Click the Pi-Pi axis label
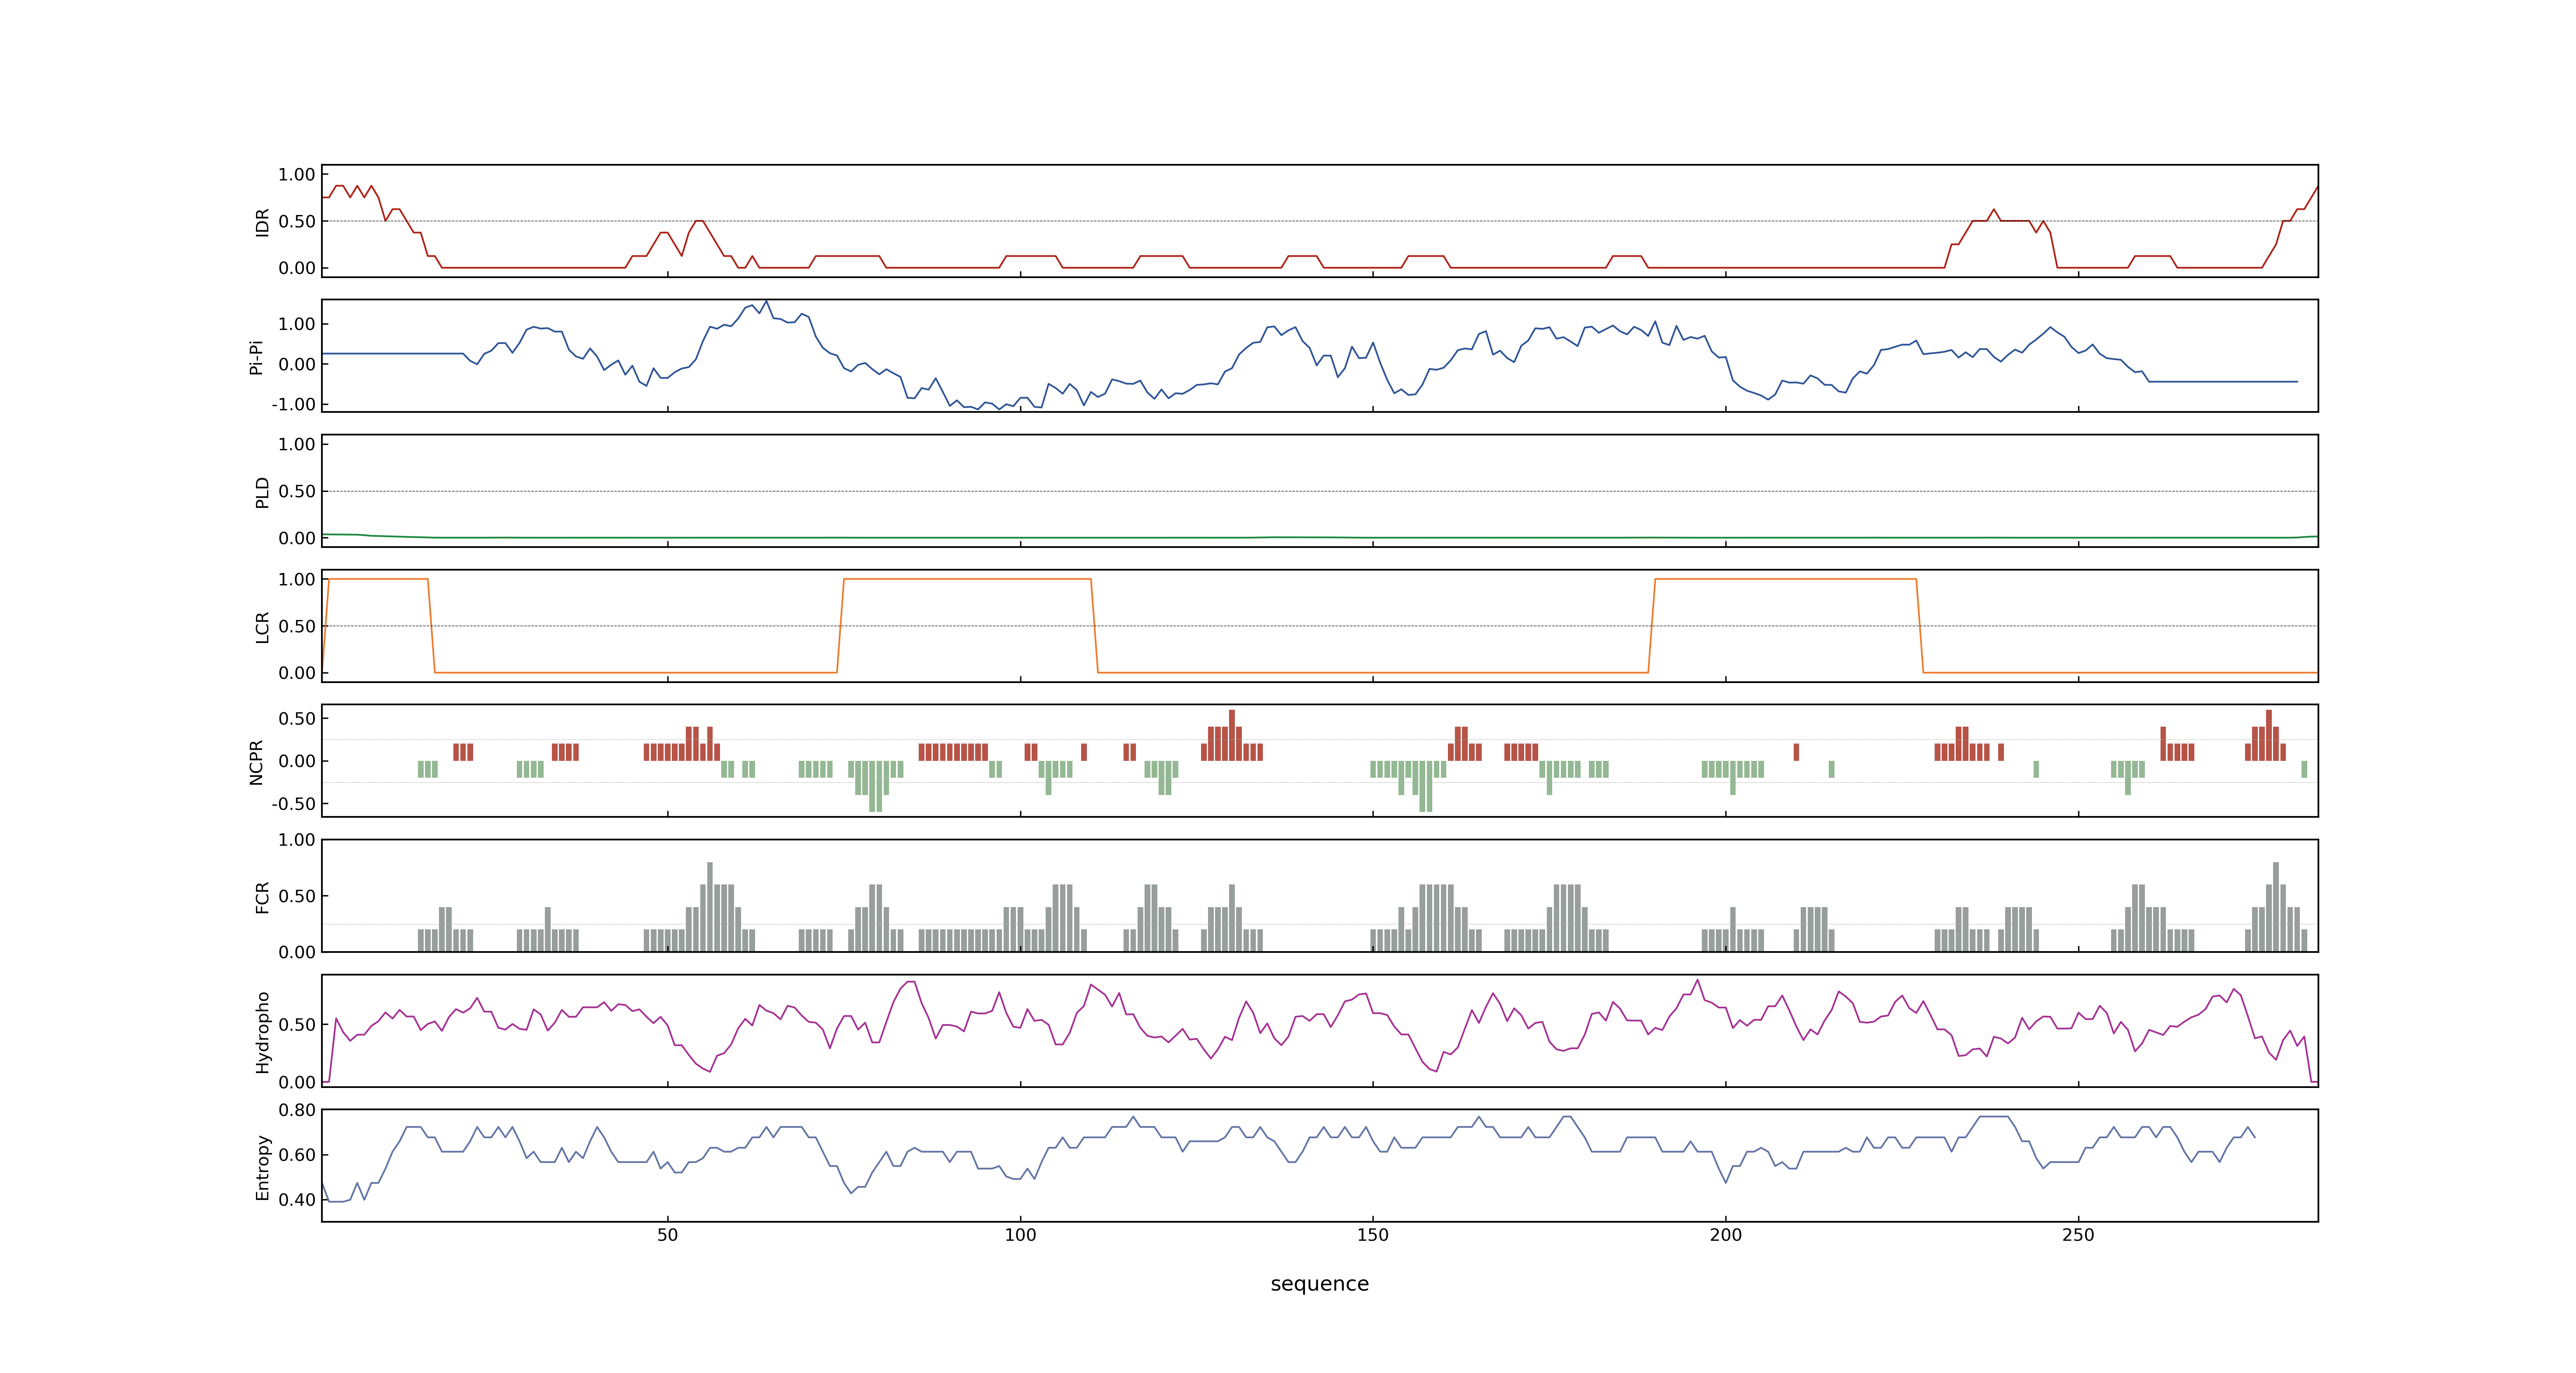 256,357
